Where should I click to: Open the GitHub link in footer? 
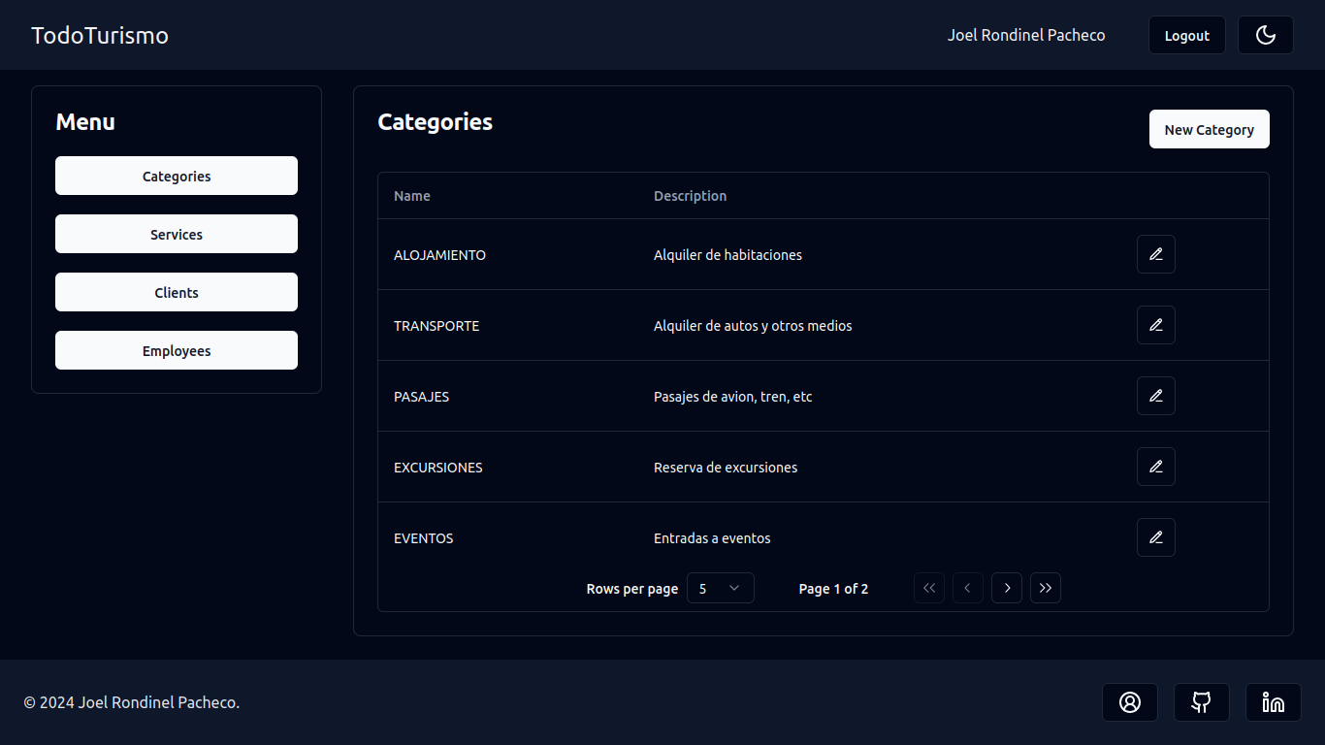tap(1201, 702)
